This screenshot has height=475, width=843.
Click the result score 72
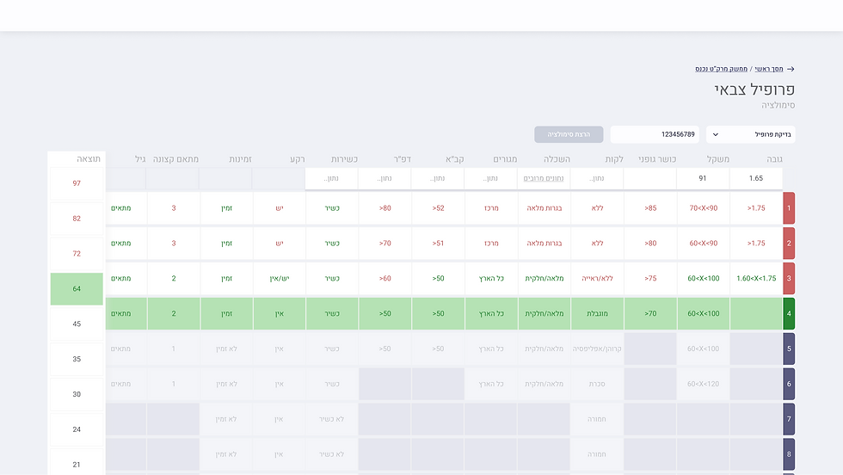(77, 253)
